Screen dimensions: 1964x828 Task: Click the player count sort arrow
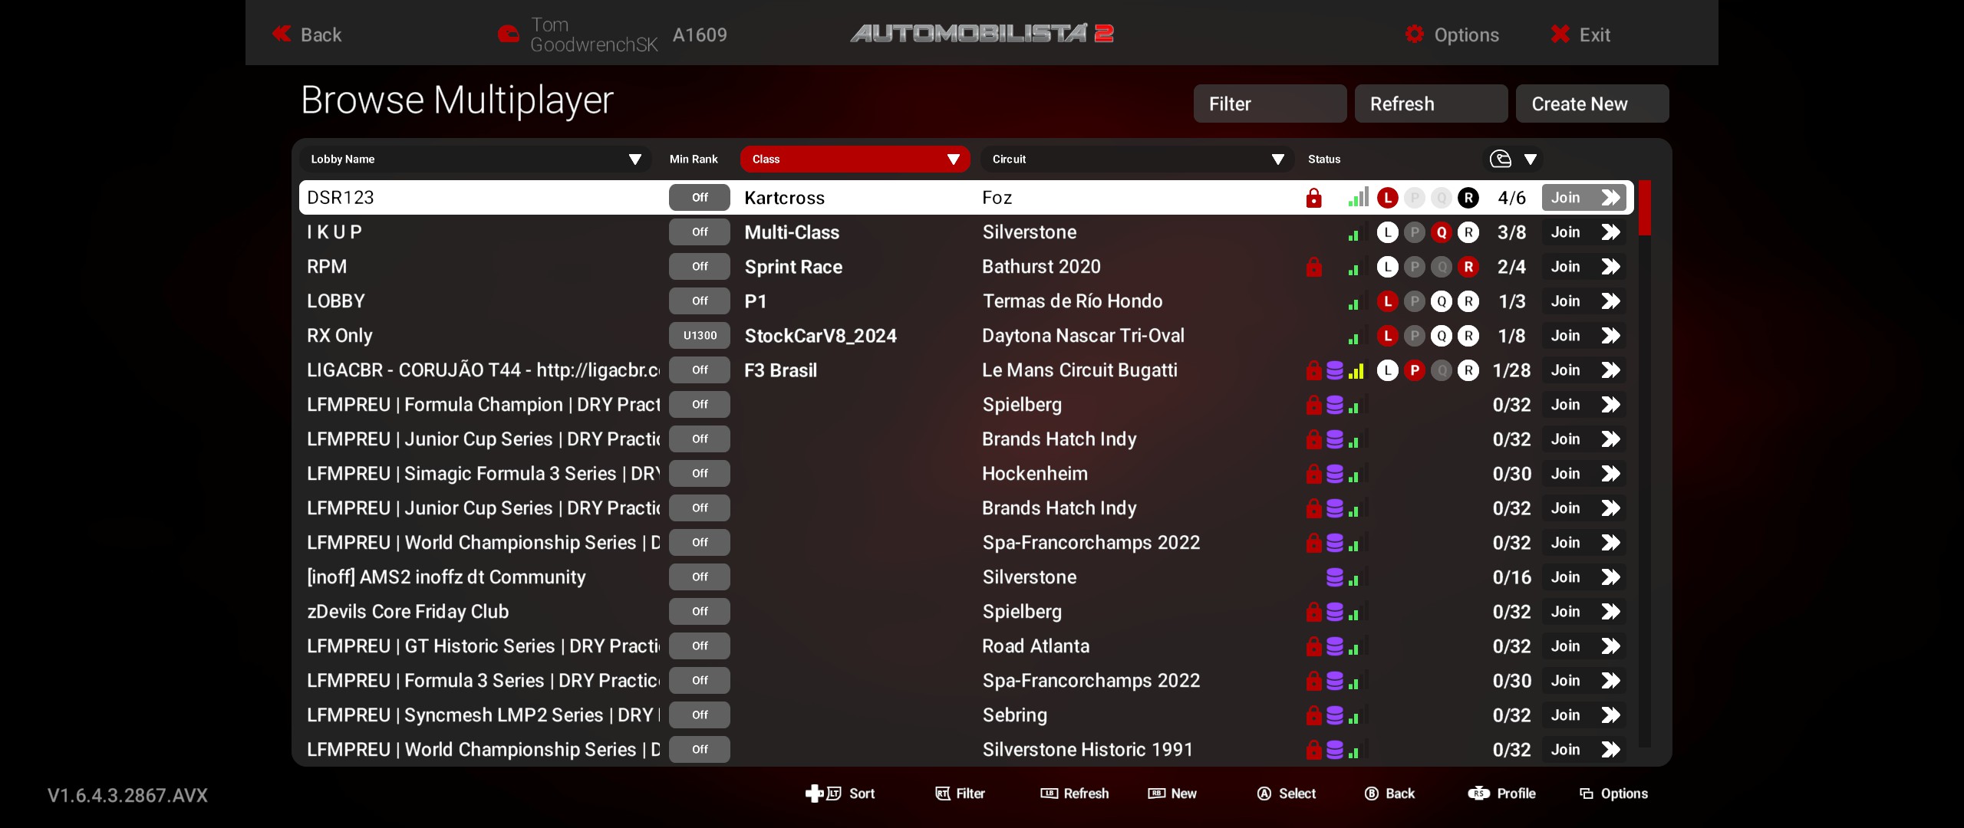pyautogui.click(x=1531, y=159)
